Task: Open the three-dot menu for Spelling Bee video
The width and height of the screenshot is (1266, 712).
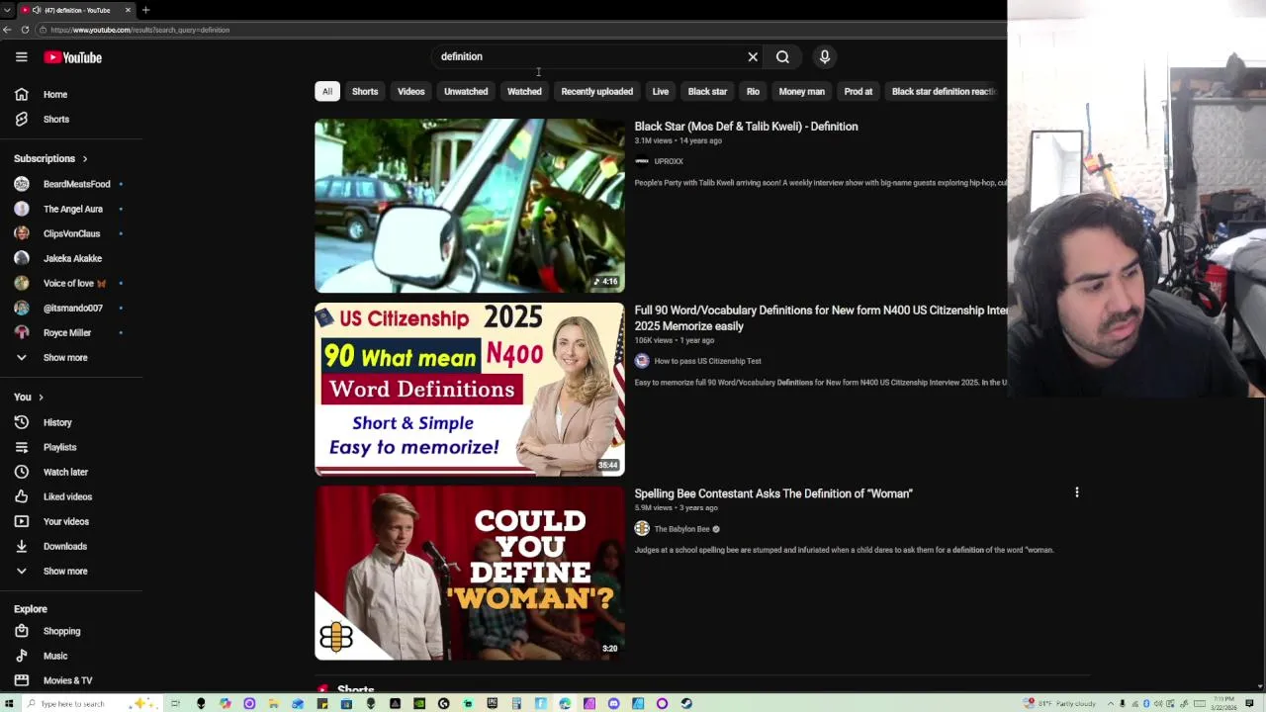Action: (1076, 491)
